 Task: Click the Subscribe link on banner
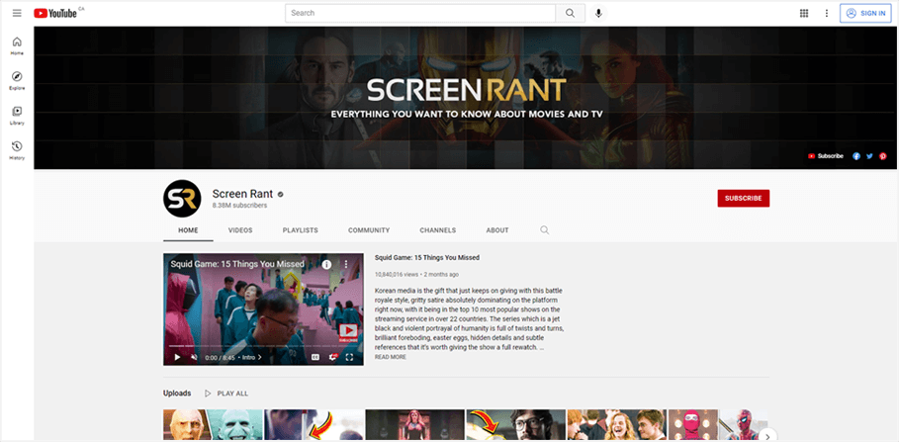826,156
